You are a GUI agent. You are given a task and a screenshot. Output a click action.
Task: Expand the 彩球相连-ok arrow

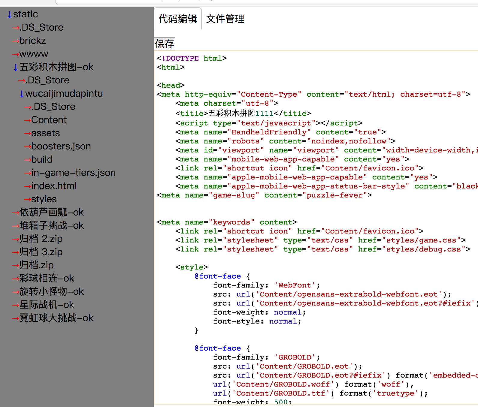point(16,279)
